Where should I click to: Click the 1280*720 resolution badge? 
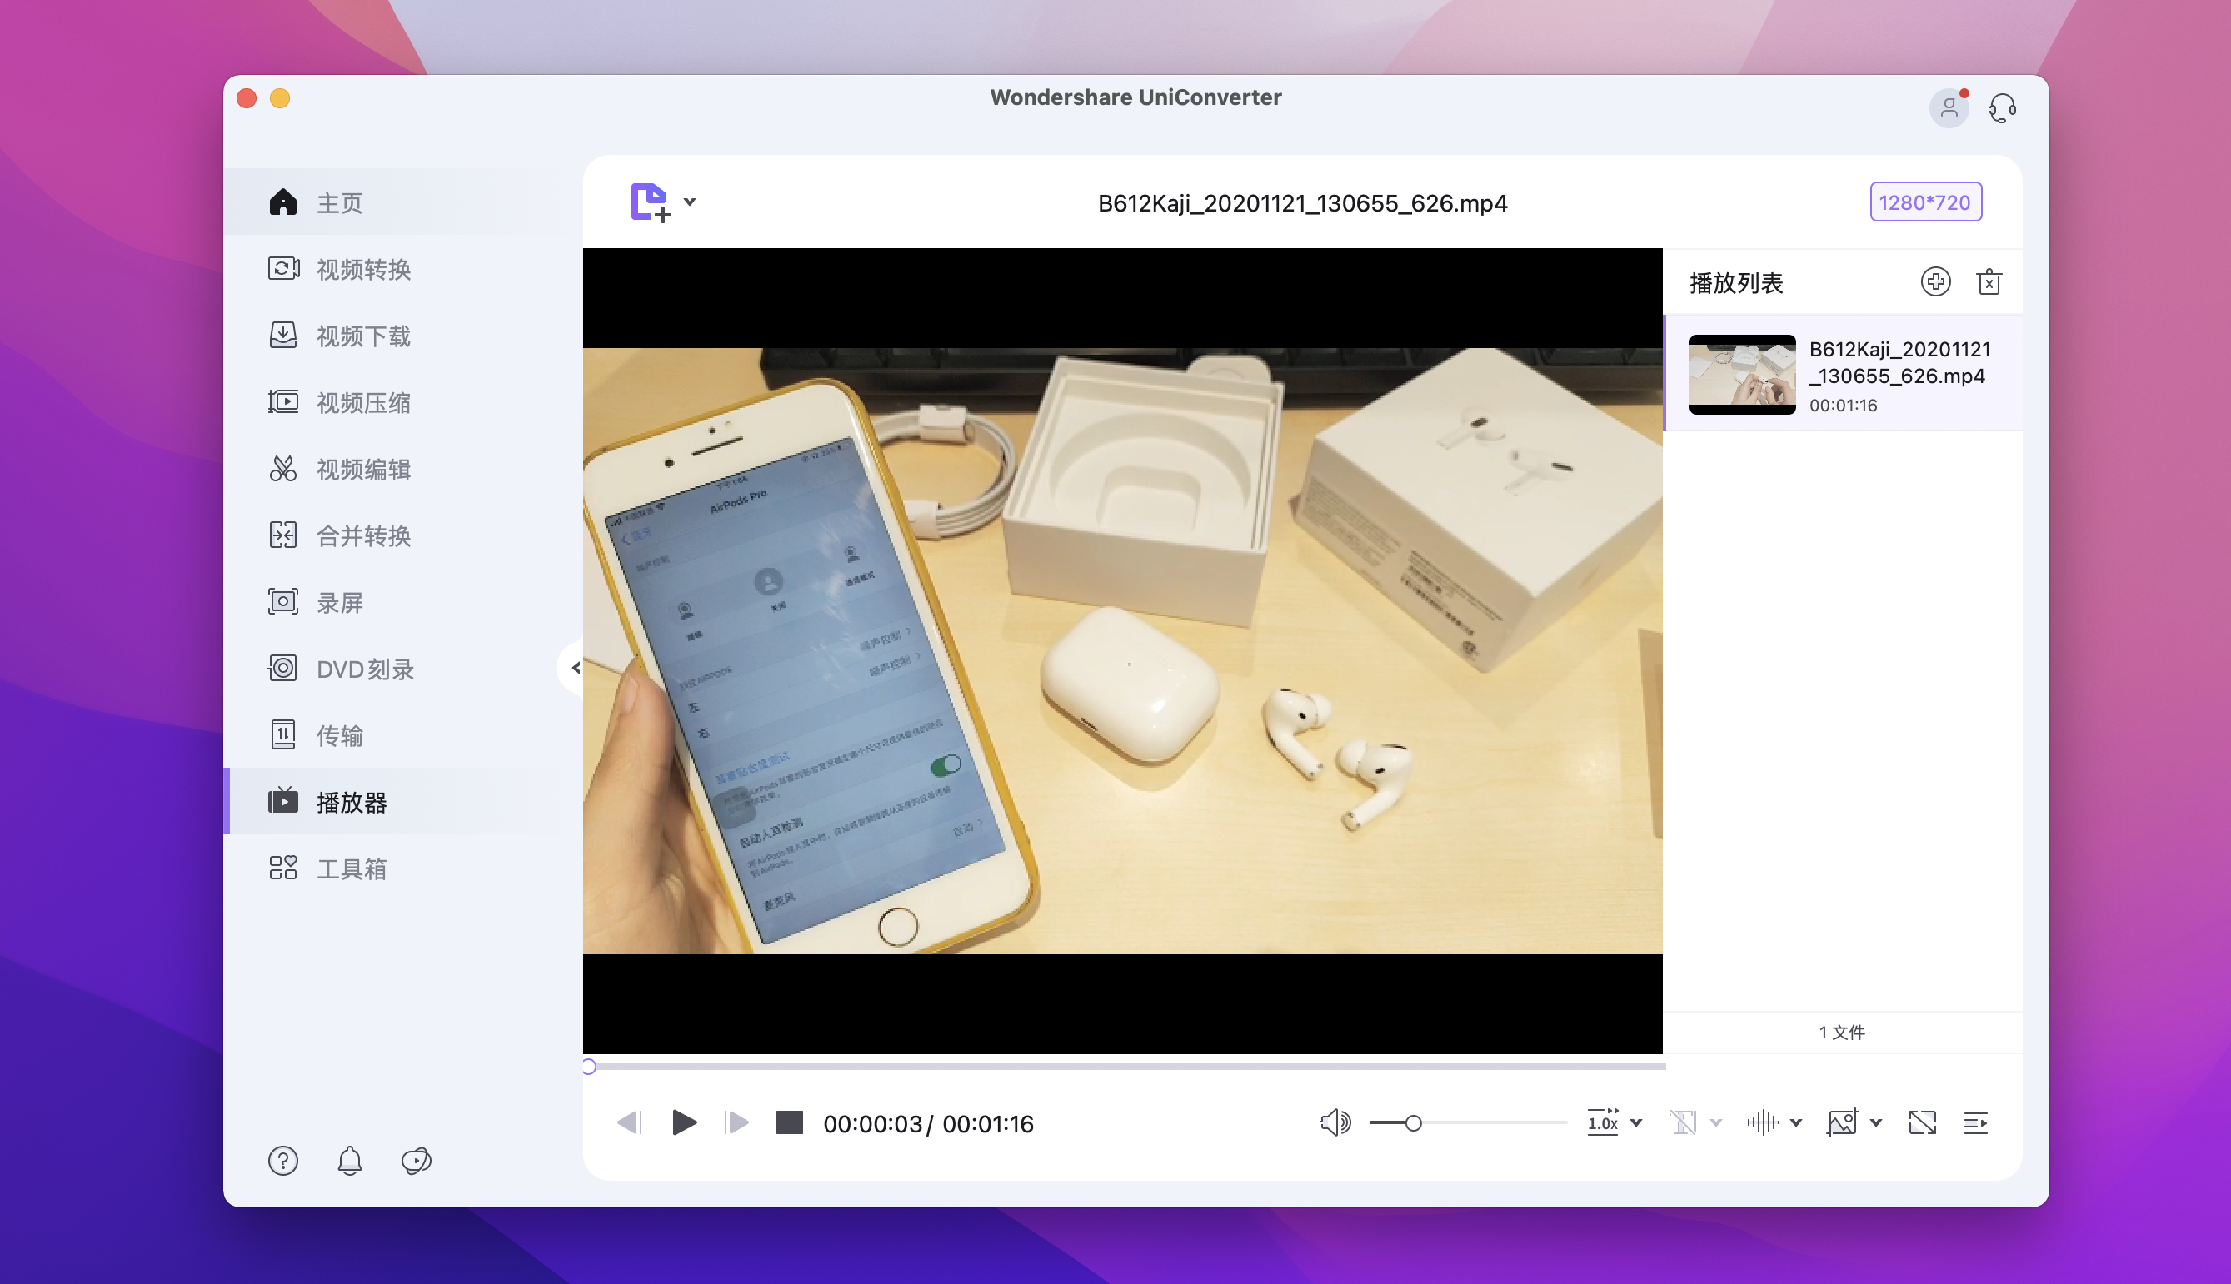pos(1925,202)
